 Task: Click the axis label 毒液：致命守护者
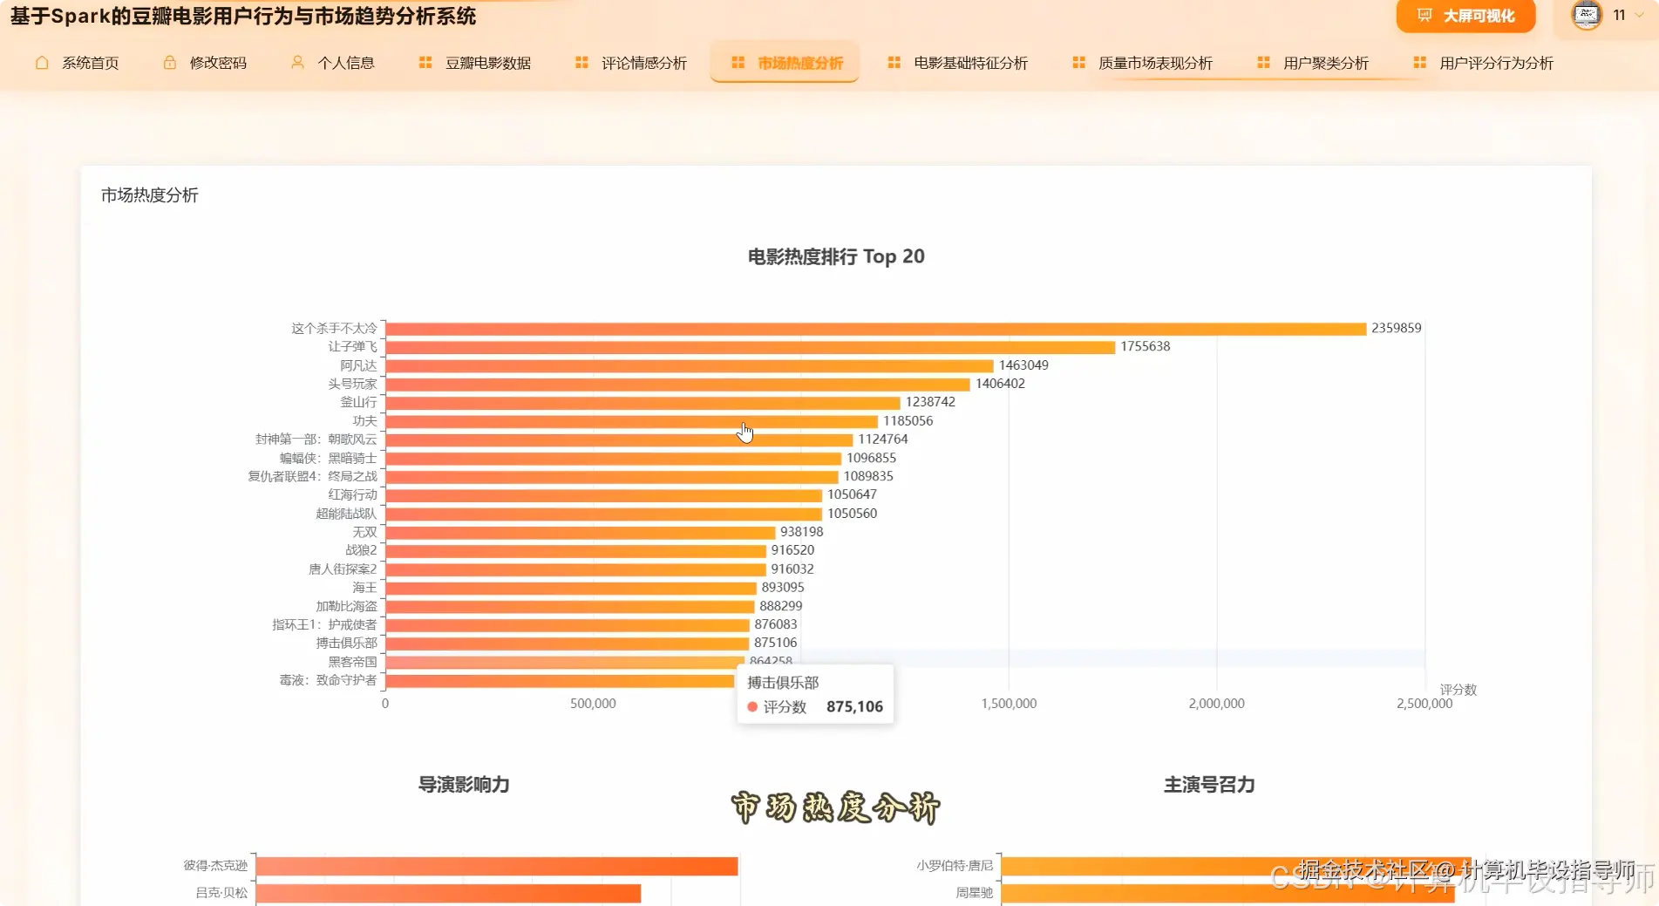(x=328, y=680)
